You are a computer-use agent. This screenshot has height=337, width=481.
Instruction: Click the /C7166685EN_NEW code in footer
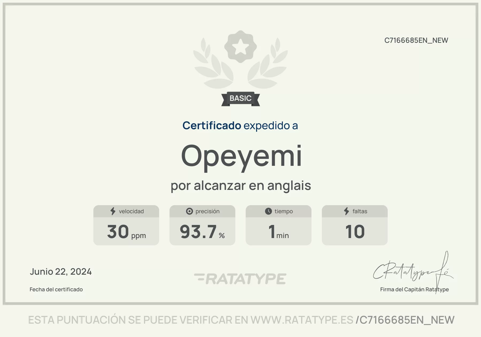pyautogui.click(x=405, y=320)
